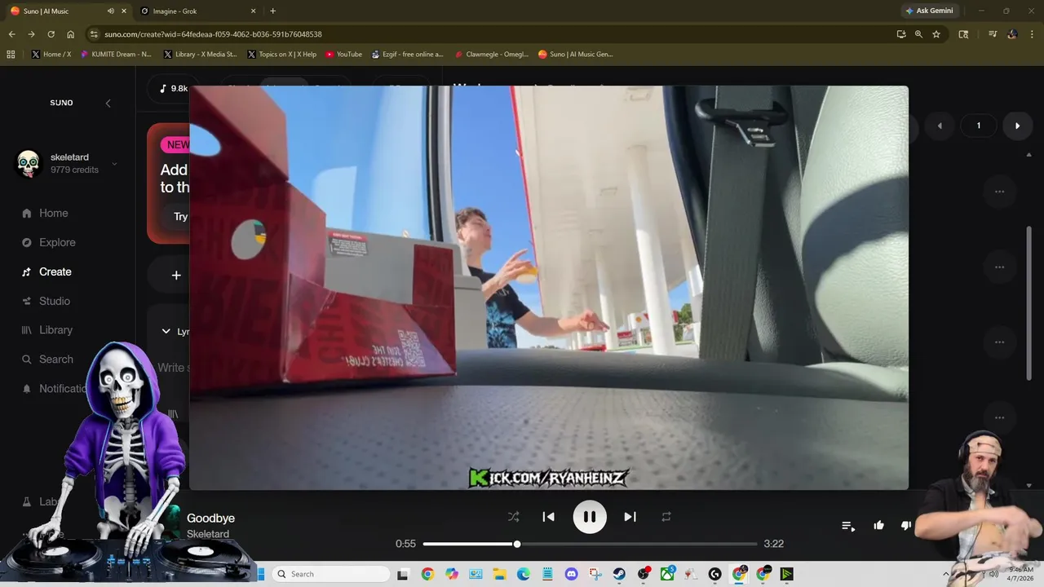Screen dimensions: 1044x587
Task: Click the browser home icon
Action: point(70,34)
